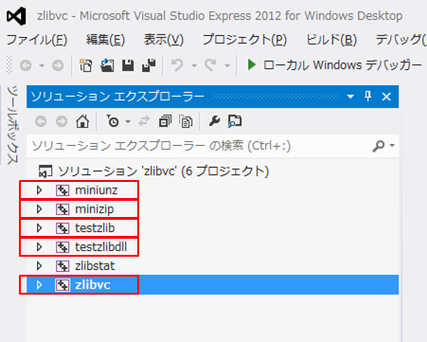Click the testzlib project icon
The width and height of the screenshot is (427, 342).
coord(62,228)
